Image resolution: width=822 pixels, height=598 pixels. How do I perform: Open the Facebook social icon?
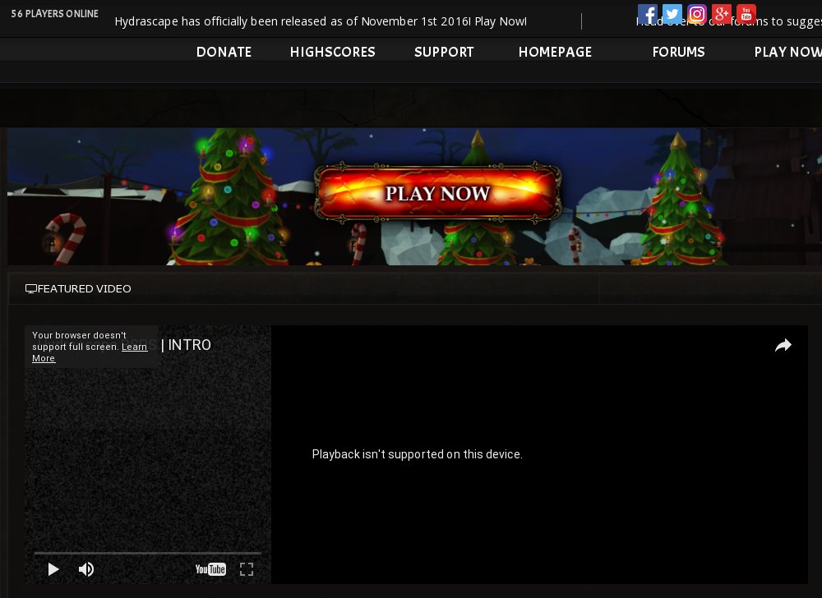pyautogui.click(x=648, y=14)
